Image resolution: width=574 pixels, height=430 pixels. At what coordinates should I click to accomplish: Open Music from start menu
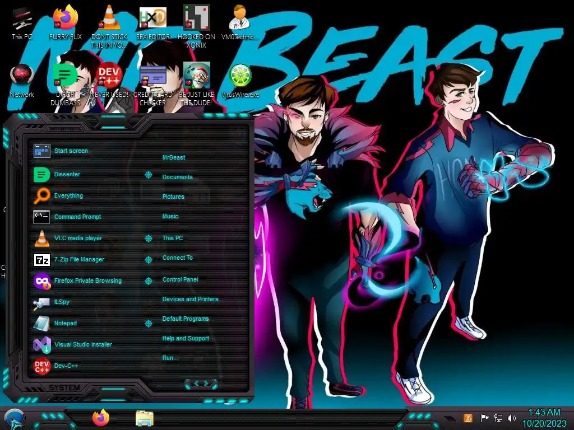pos(170,217)
